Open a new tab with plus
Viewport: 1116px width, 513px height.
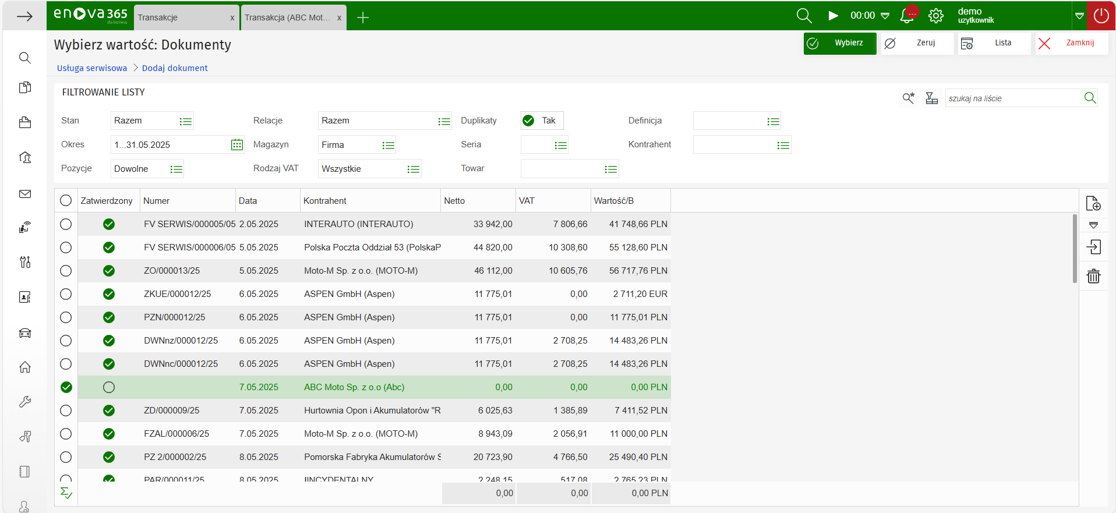click(363, 17)
